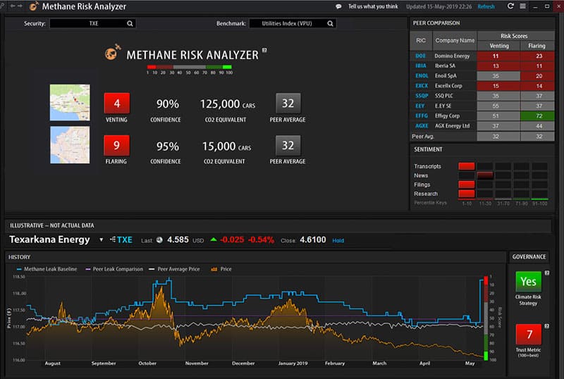
Task: Click the red Transcripts sentiment block
Action: coord(467,166)
